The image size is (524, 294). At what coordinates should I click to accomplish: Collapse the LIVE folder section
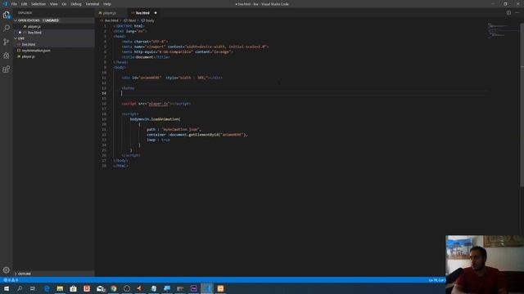(x=53, y=38)
